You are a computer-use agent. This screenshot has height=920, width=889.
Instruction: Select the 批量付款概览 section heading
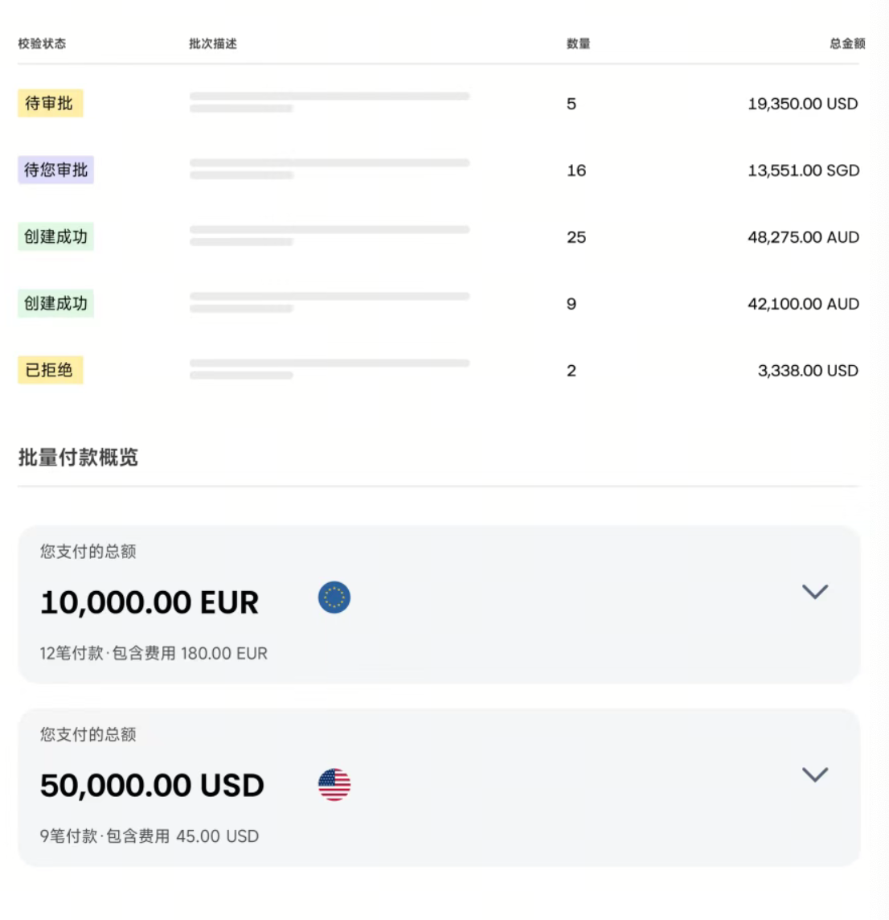click(x=78, y=458)
